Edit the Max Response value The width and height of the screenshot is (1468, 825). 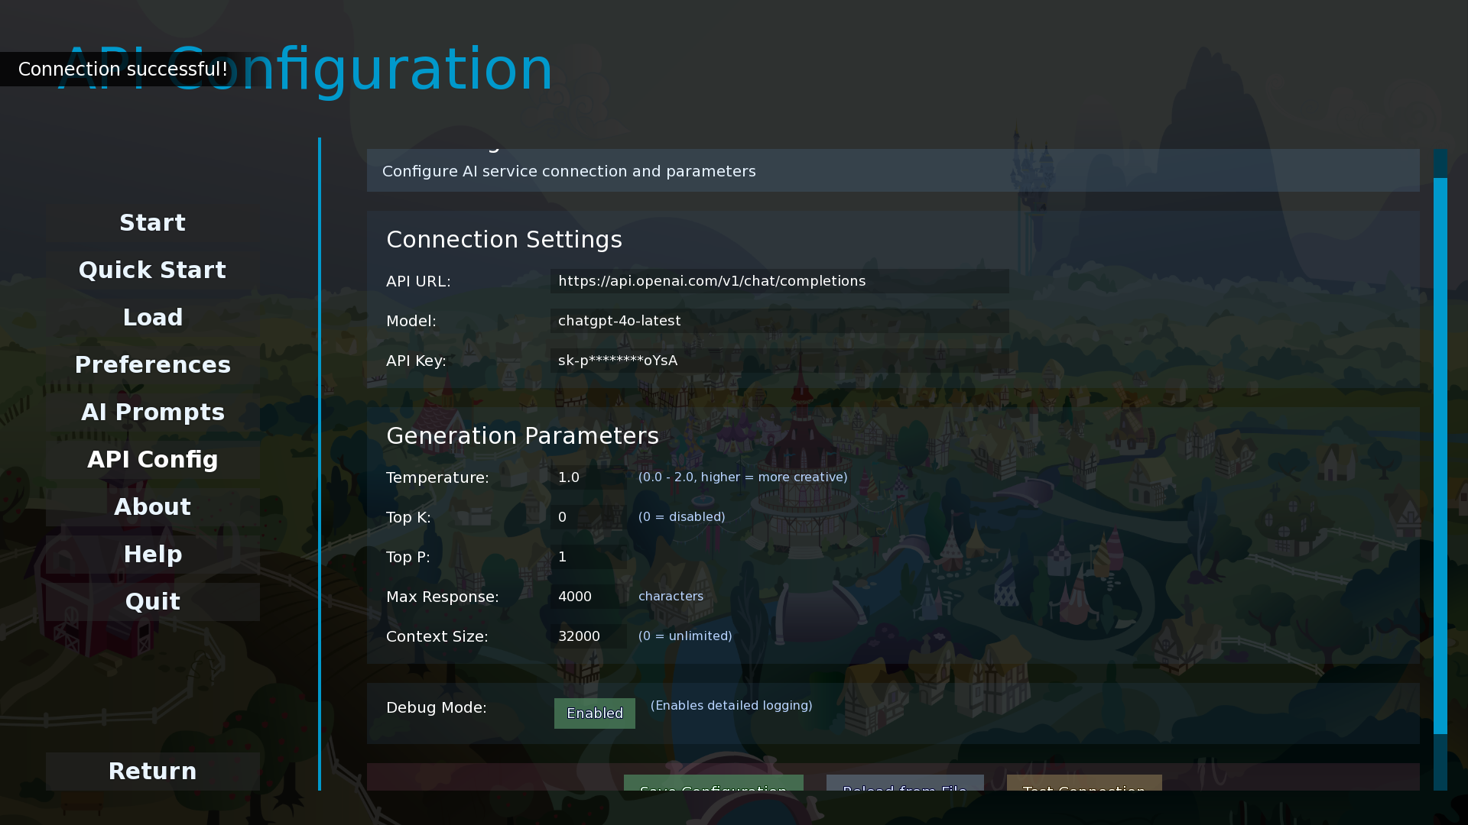[x=587, y=597]
